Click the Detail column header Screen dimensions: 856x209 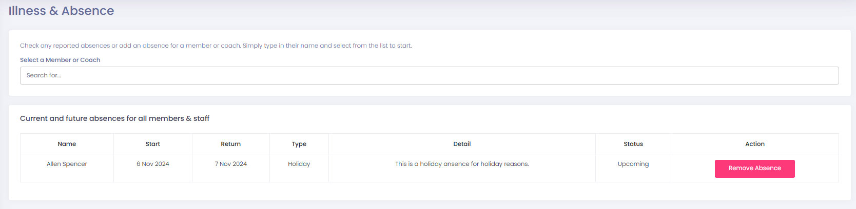[462, 144]
